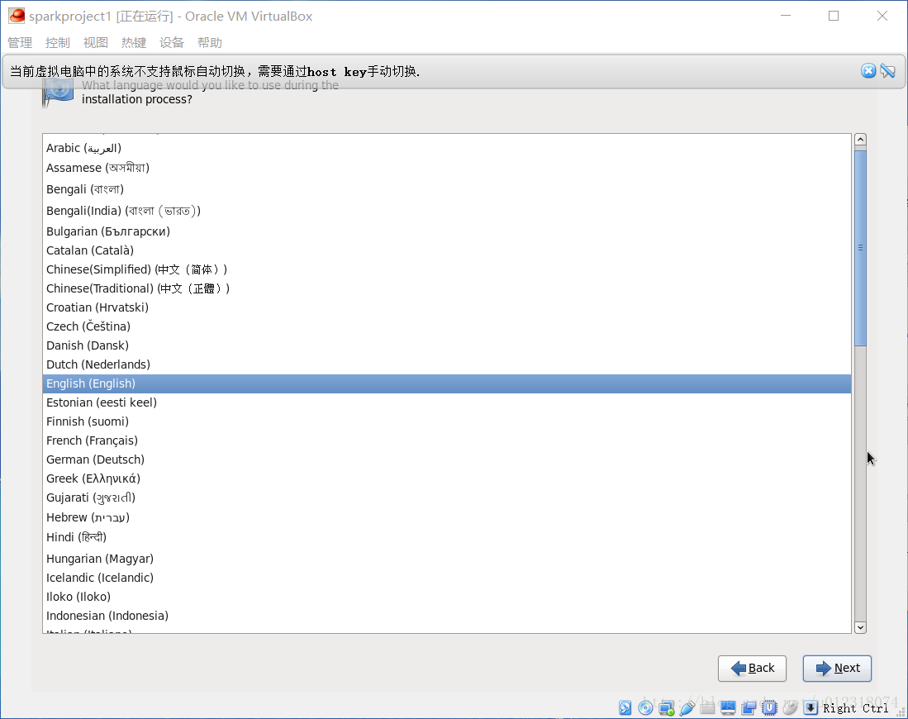908x719 pixels.
Task: Select the plain Bengali entry, not Bengali(India)
Action: [446, 189]
